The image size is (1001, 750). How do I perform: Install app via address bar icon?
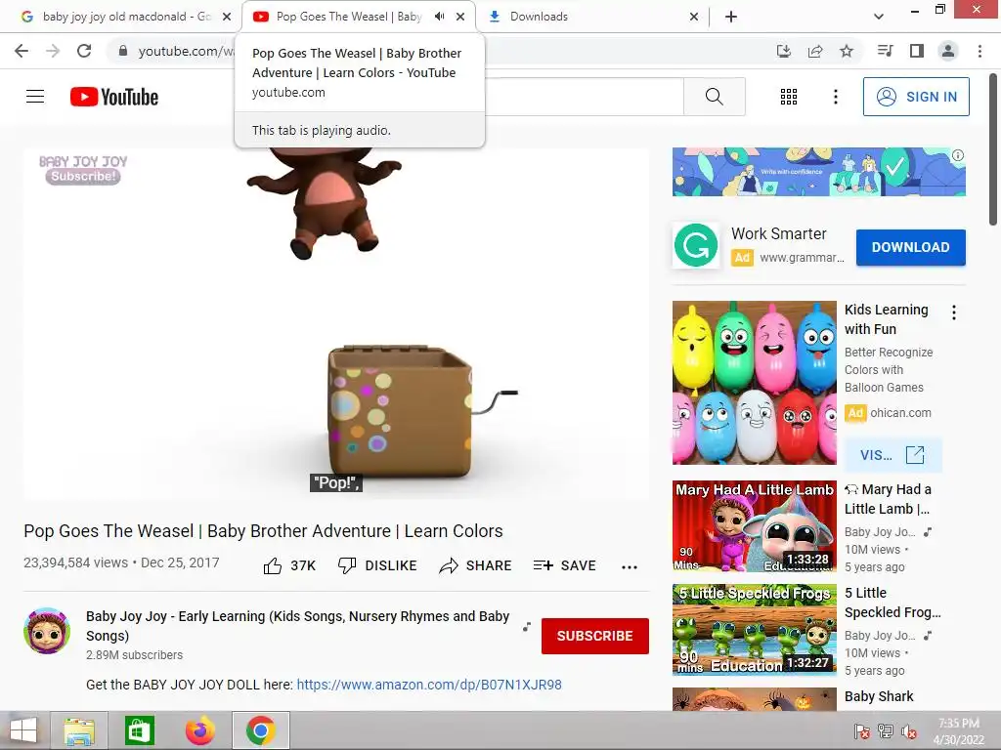click(x=783, y=51)
